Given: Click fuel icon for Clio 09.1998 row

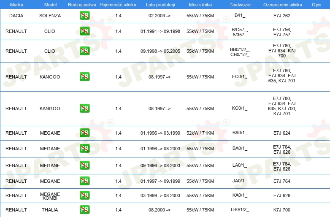Looking at the screenshot, I should click(x=84, y=51).
